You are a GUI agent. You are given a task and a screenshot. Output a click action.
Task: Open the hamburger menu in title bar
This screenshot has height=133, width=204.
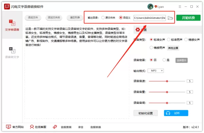coord(180,6)
